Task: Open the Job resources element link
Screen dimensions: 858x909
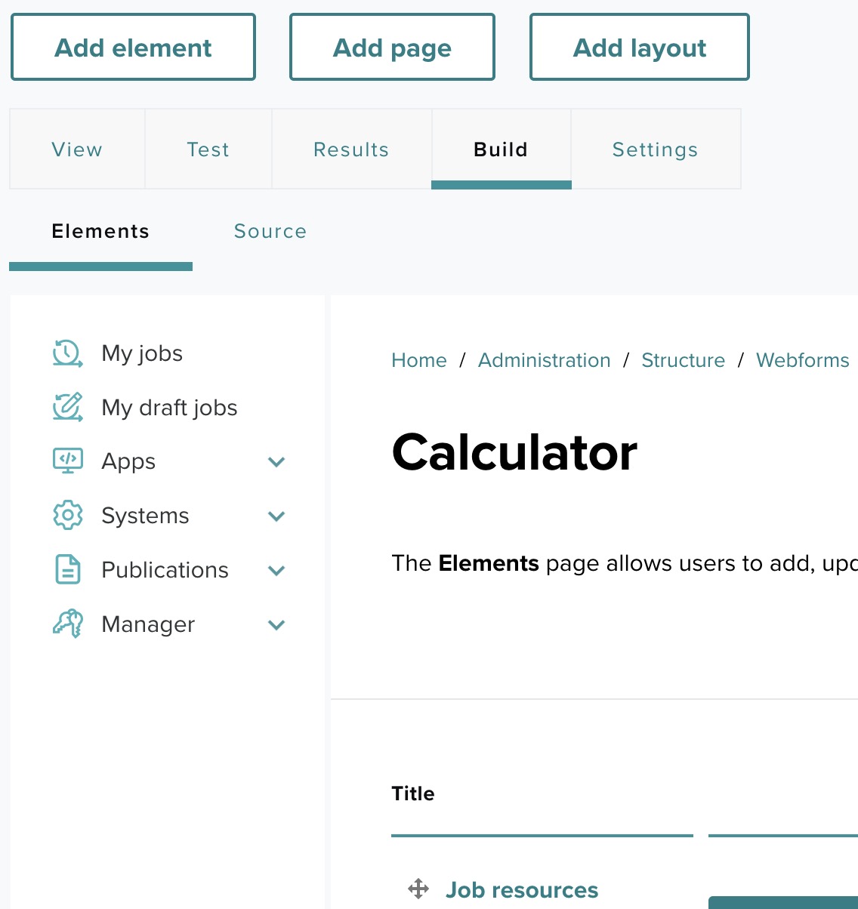Action: coord(522,890)
